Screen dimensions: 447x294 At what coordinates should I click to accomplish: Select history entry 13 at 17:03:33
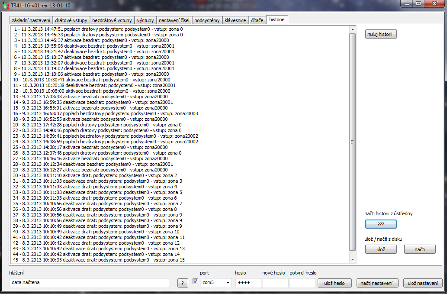pyautogui.click(x=90, y=97)
